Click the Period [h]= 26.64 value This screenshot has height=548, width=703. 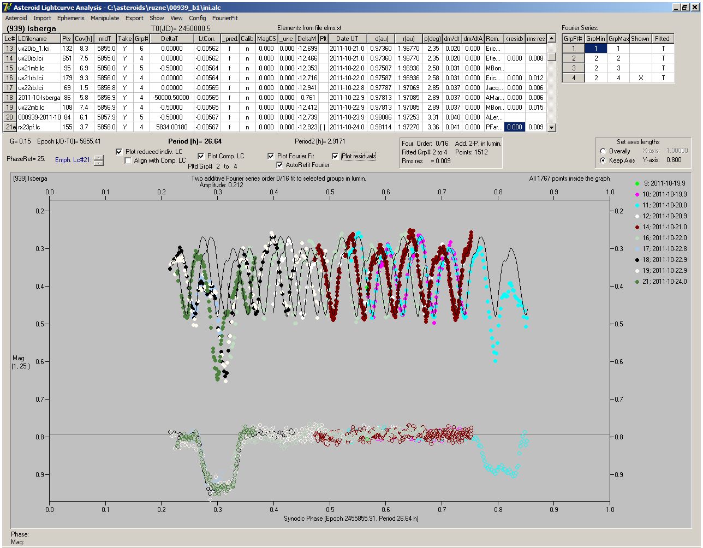195,141
